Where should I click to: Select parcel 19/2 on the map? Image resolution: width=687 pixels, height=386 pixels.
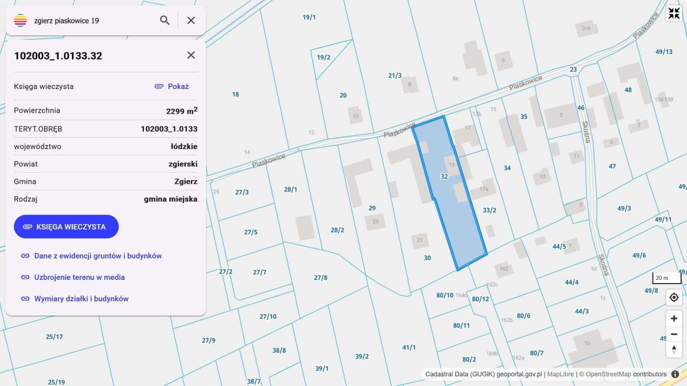click(324, 57)
